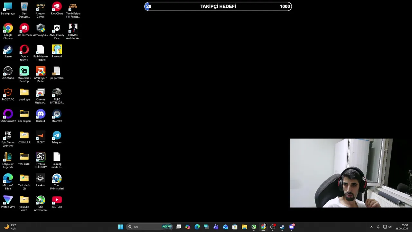
Task: Select Palworld desktop shortcut
Action: (x=57, y=52)
